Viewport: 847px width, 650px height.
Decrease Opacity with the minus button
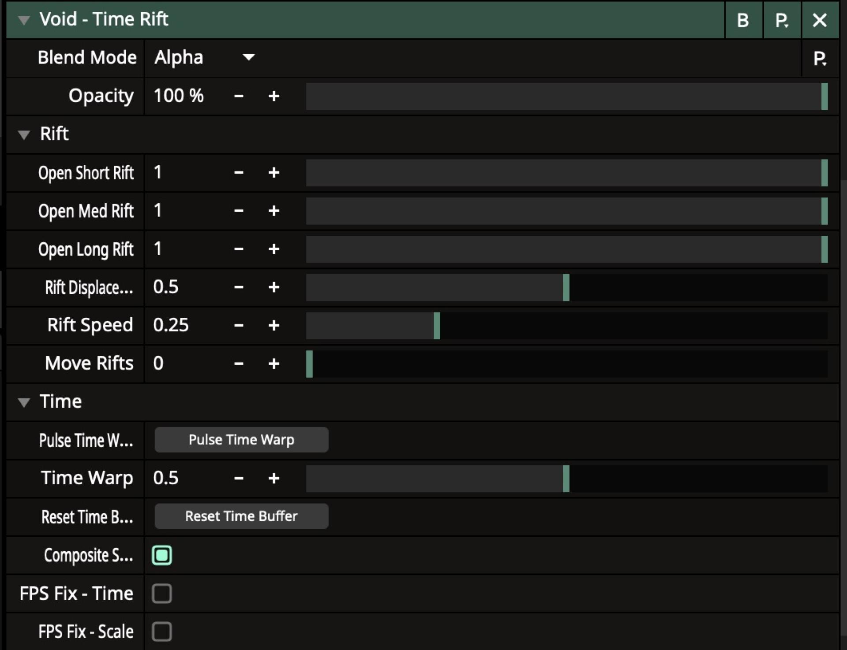coord(239,96)
